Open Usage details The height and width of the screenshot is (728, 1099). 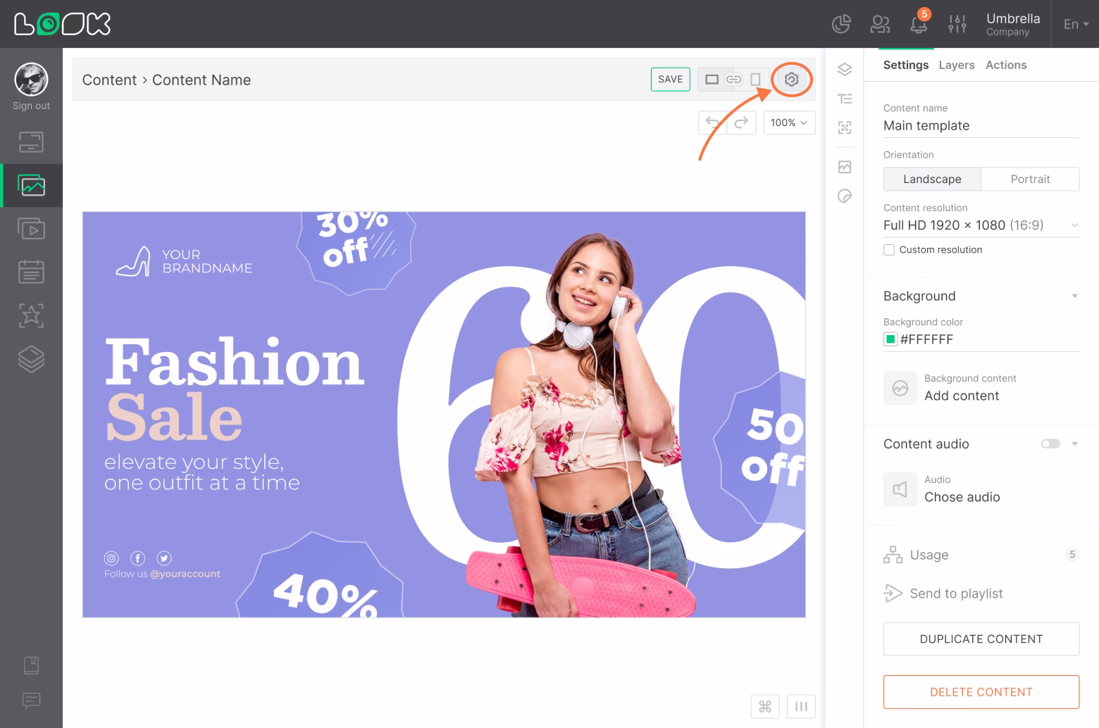[916, 555]
